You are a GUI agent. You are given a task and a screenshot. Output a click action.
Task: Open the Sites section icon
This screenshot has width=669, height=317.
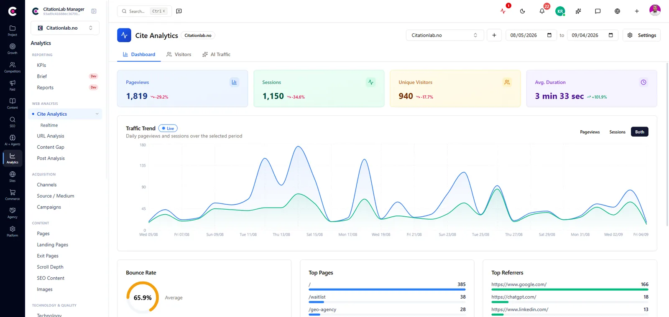click(13, 177)
